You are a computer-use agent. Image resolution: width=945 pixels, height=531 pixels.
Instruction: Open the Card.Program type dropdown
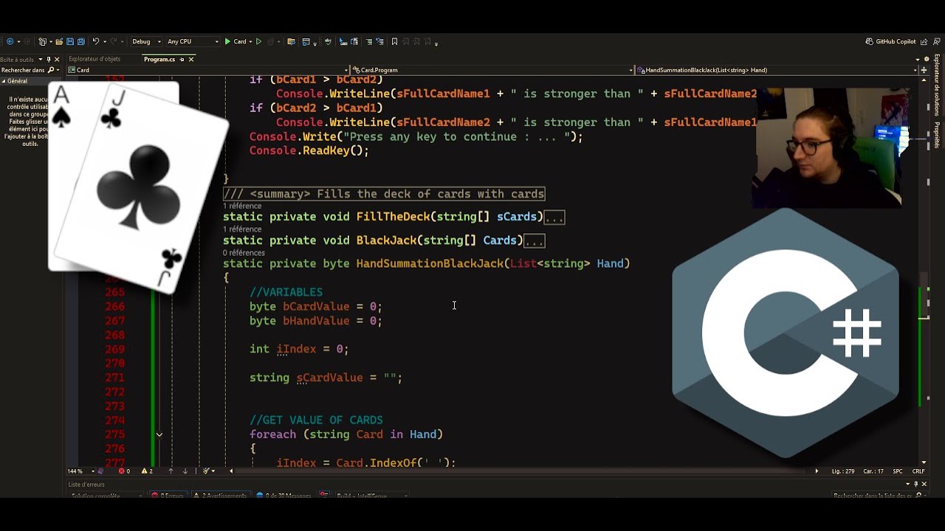click(492, 70)
